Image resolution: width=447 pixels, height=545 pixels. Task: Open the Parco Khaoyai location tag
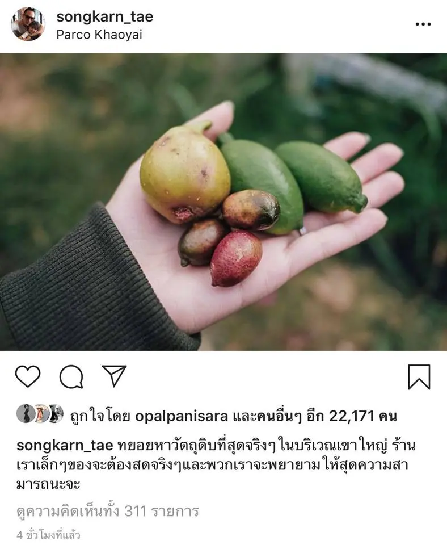pyautogui.click(x=99, y=35)
